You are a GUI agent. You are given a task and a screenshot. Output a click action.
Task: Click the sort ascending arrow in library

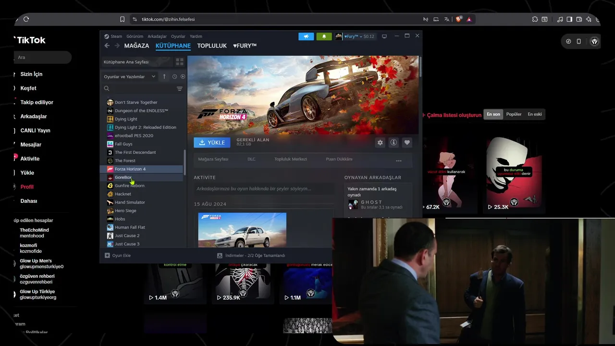(x=164, y=76)
